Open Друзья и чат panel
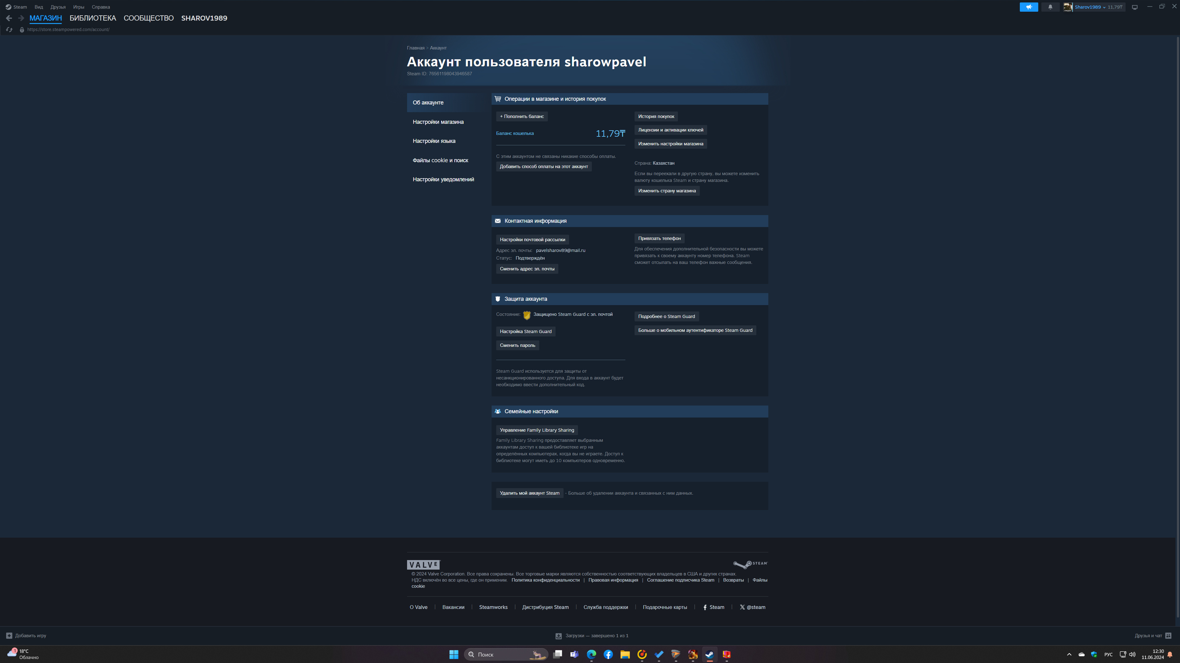The image size is (1180, 663). pyautogui.click(x=1153, y=636)
